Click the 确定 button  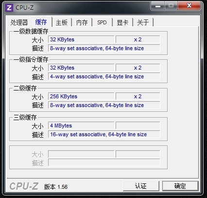(x=180, y=186)
